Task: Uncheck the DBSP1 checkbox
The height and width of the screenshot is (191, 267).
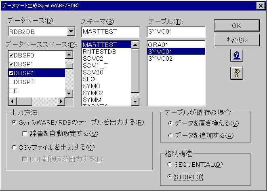Action: click(11, 64)
